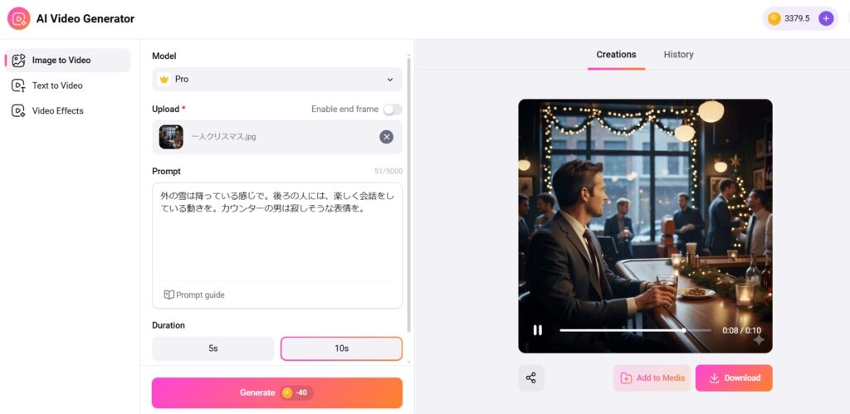Select the 10s duration option

(341, 348)
